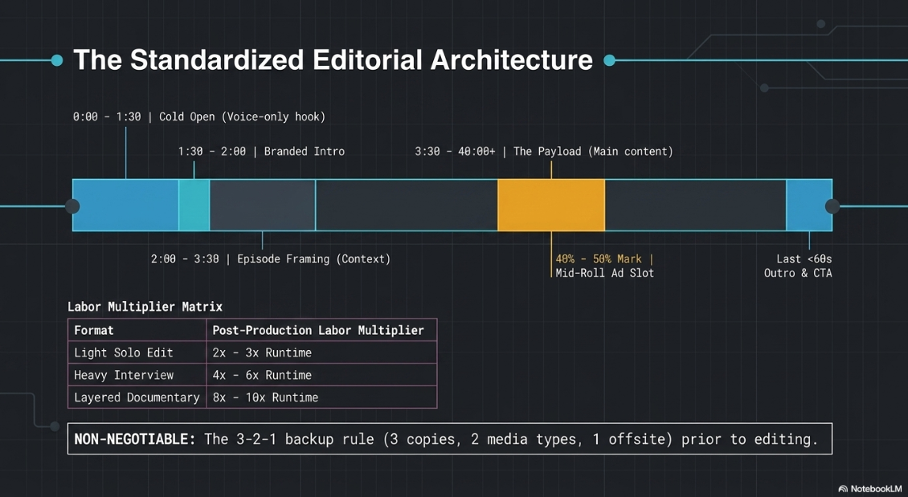Select the 'Heavy Interview' table row

(252, 375)
